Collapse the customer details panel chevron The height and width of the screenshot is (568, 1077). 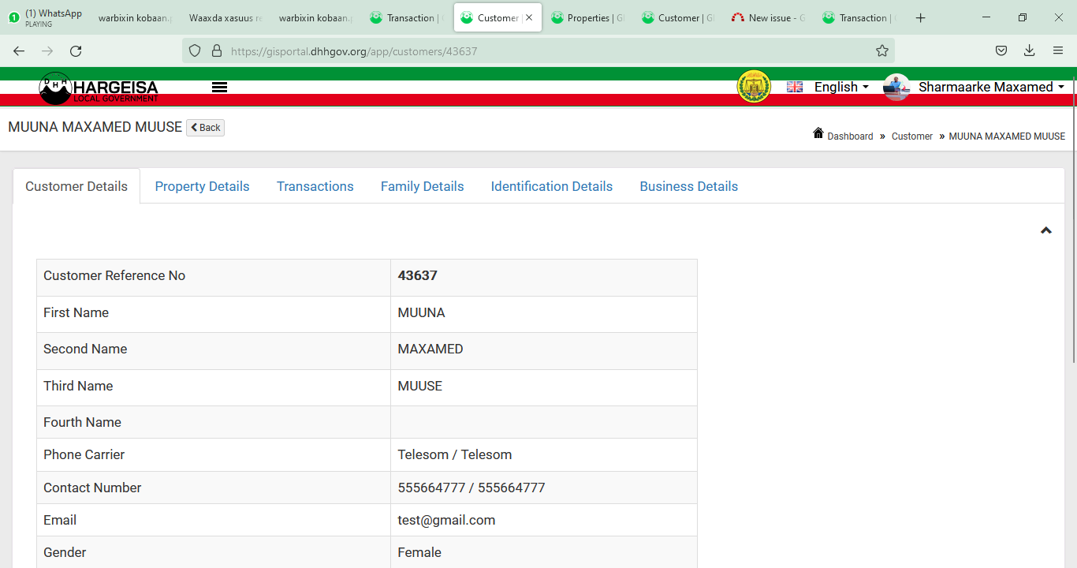(1046, 230)
